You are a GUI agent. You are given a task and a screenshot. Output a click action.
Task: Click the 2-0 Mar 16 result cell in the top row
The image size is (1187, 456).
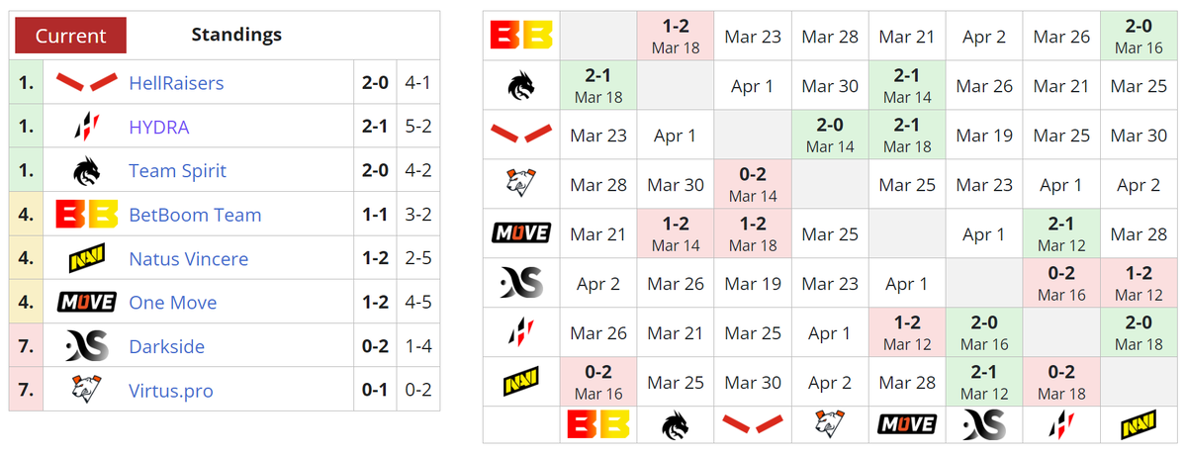point(1138,37)
